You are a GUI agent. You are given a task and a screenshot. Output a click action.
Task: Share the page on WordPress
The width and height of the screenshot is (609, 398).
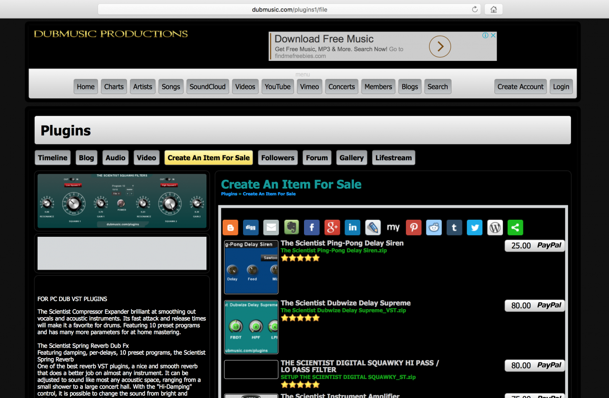pos(495,227)
